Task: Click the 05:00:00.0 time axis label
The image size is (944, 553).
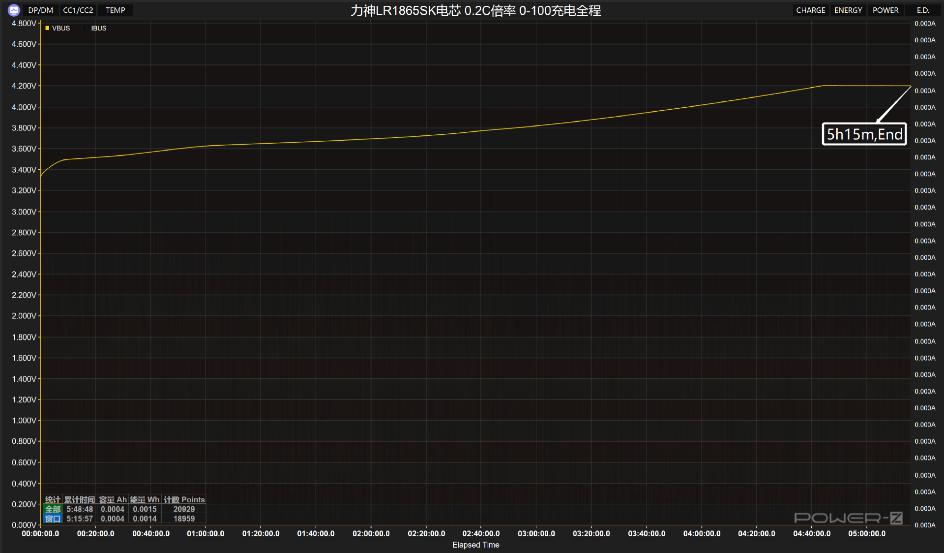Action: point(867,533)
